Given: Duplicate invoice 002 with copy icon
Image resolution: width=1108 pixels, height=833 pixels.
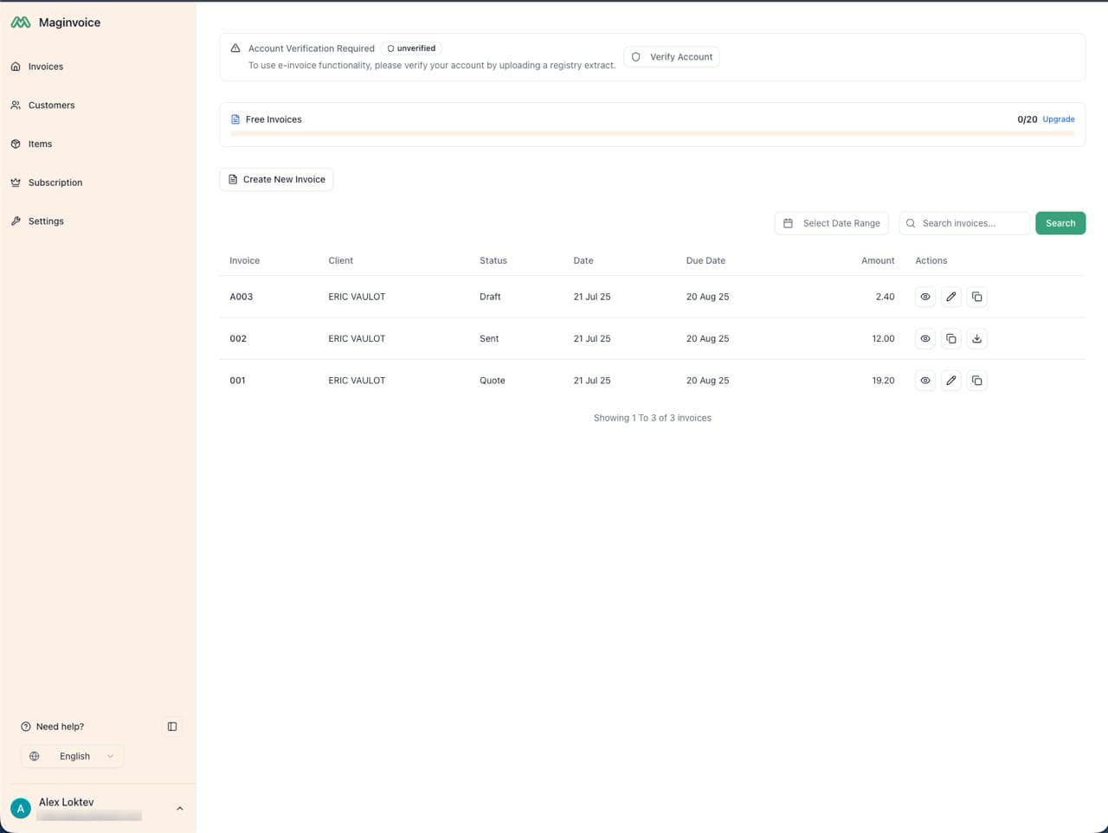Looking at the screenshot, I should [x=951, y=338].
